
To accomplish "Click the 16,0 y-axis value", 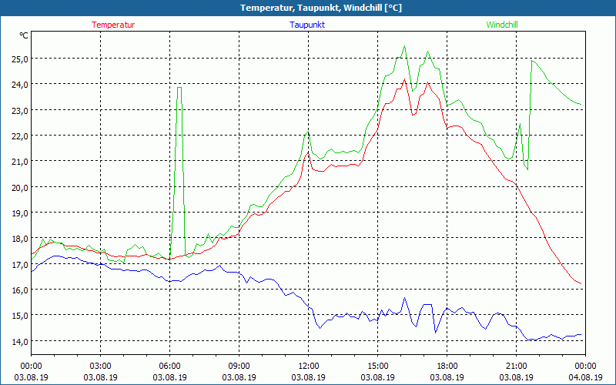I will coord(19,290).
